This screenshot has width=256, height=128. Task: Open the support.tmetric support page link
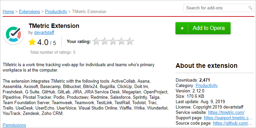(x=228, y=118)
